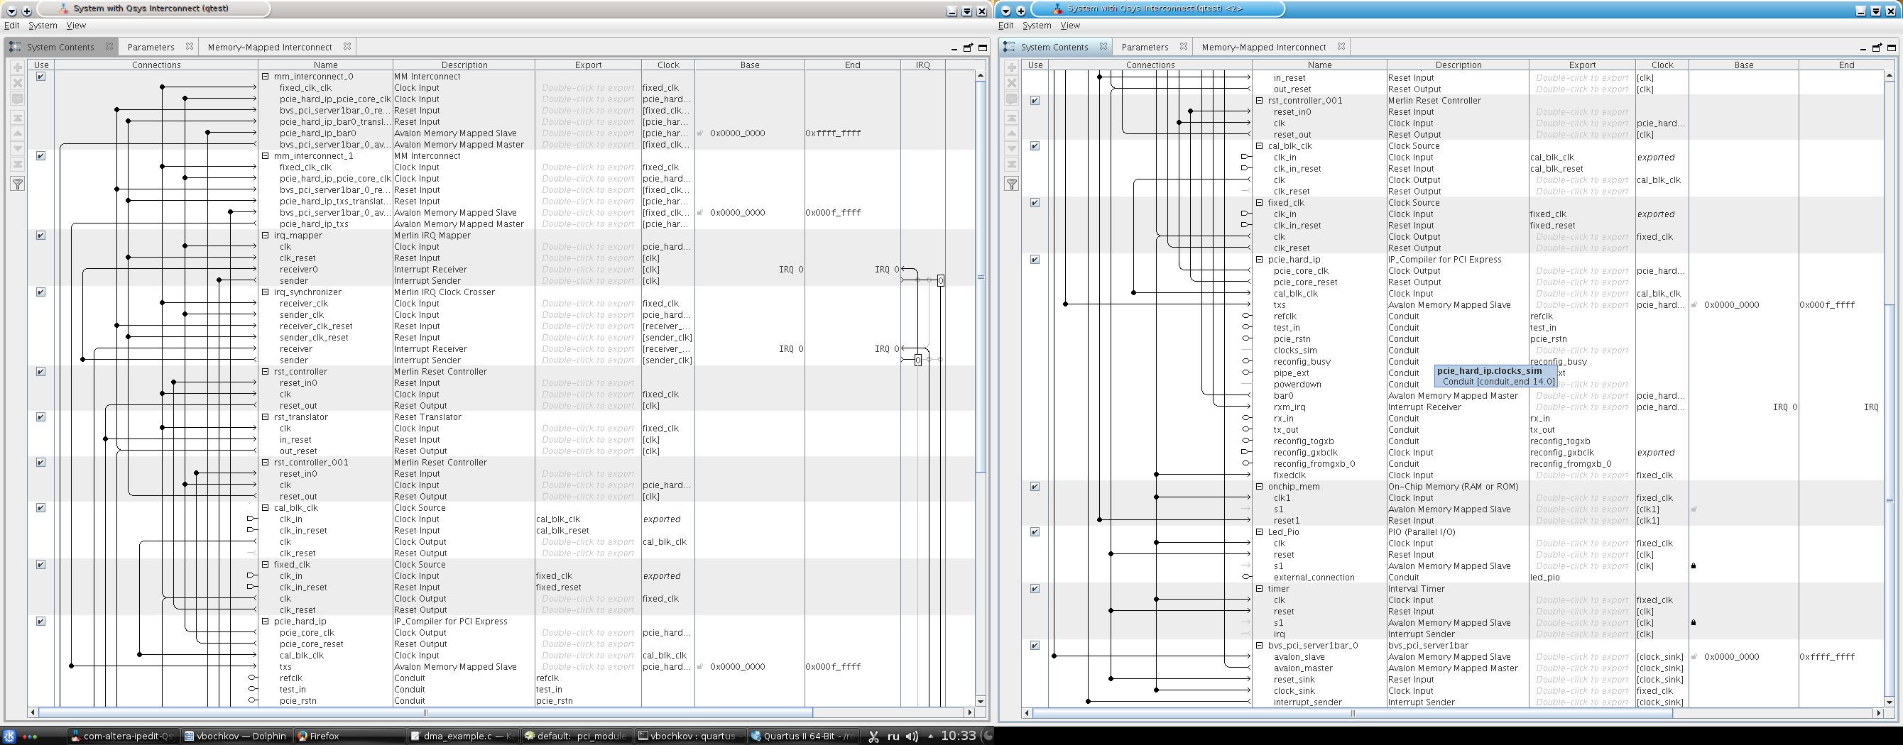Viewport: 1903px width, 745px height.
Task: Click the left window vertical scrollbar thumb
Action: pos(981,277)
